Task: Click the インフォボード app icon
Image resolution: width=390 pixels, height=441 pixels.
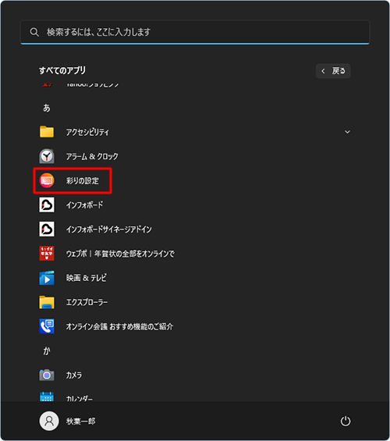Action: (47, 204)
